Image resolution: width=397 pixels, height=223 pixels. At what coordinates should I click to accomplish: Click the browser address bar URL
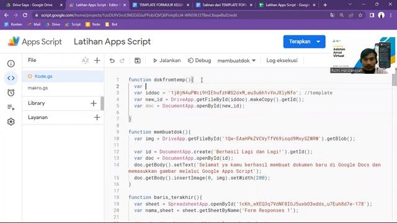click(x=139, y=15)
